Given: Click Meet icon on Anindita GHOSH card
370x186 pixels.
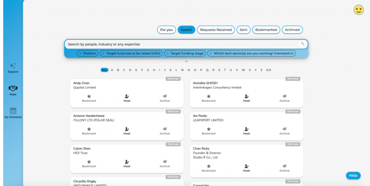Looking at the screenshot, I should [x=246, y=96].
